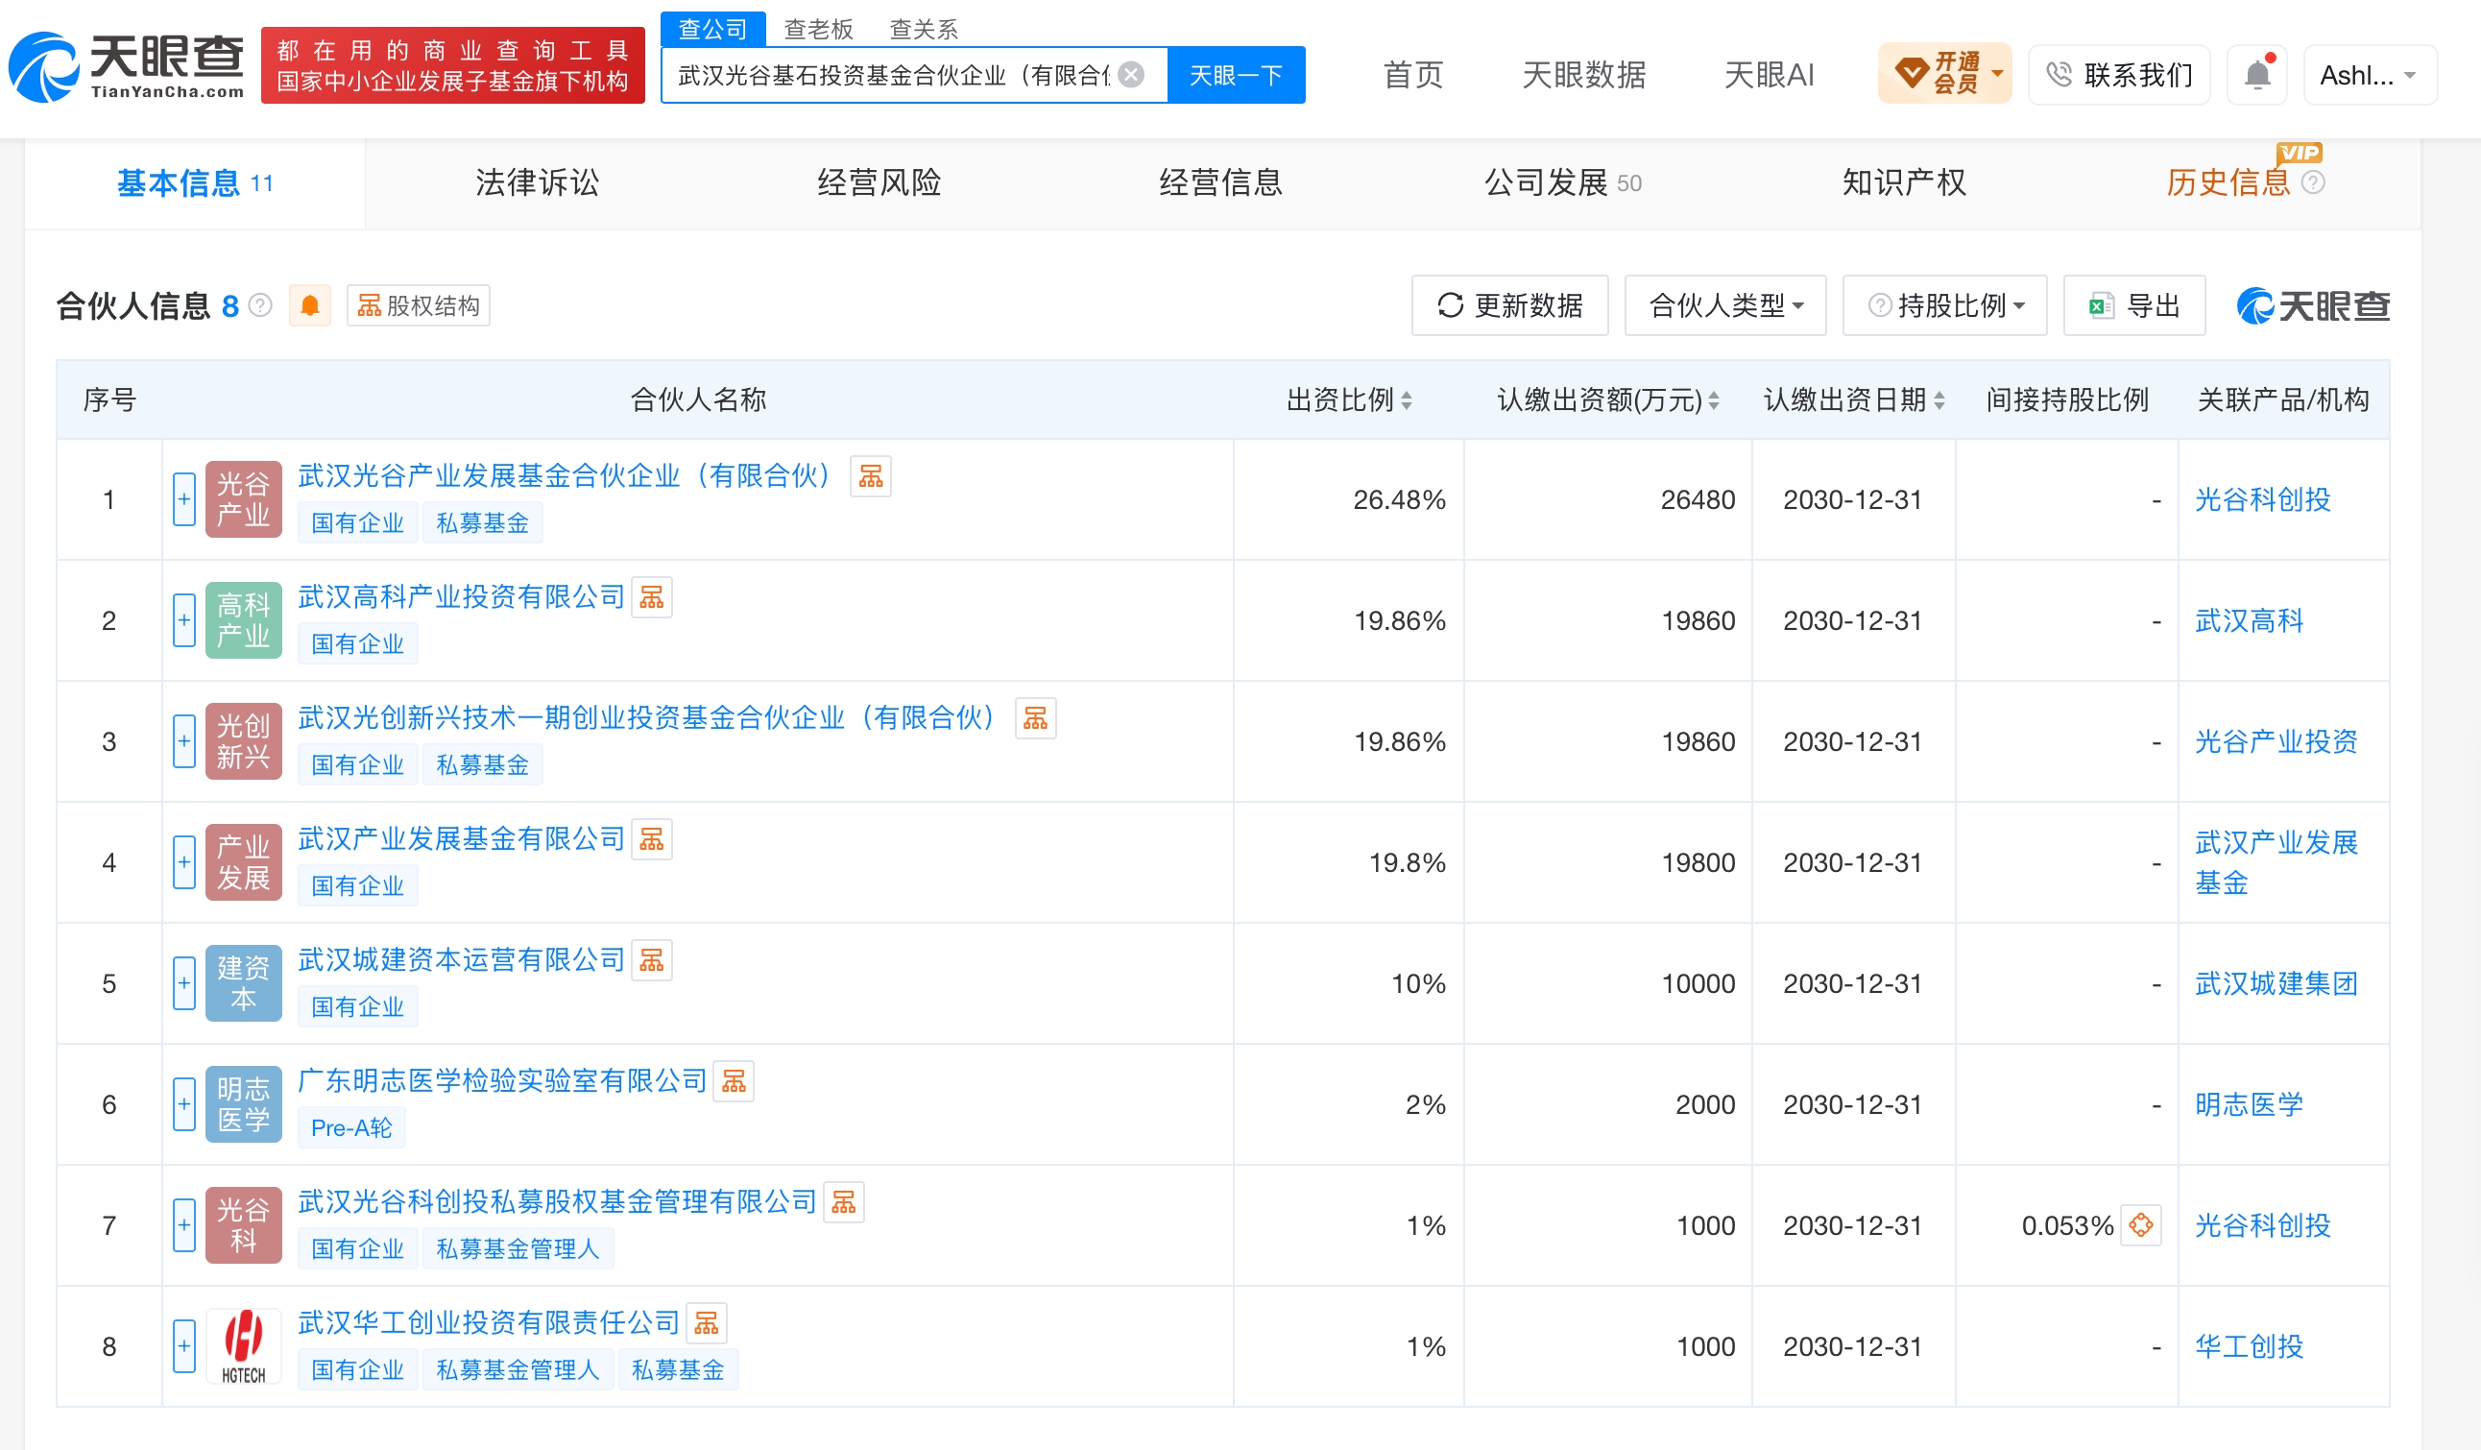
Task: Expand row 1 武汉光谷产业发展基金 with plus
Action: pyautogui.click(x=184, y=500)
